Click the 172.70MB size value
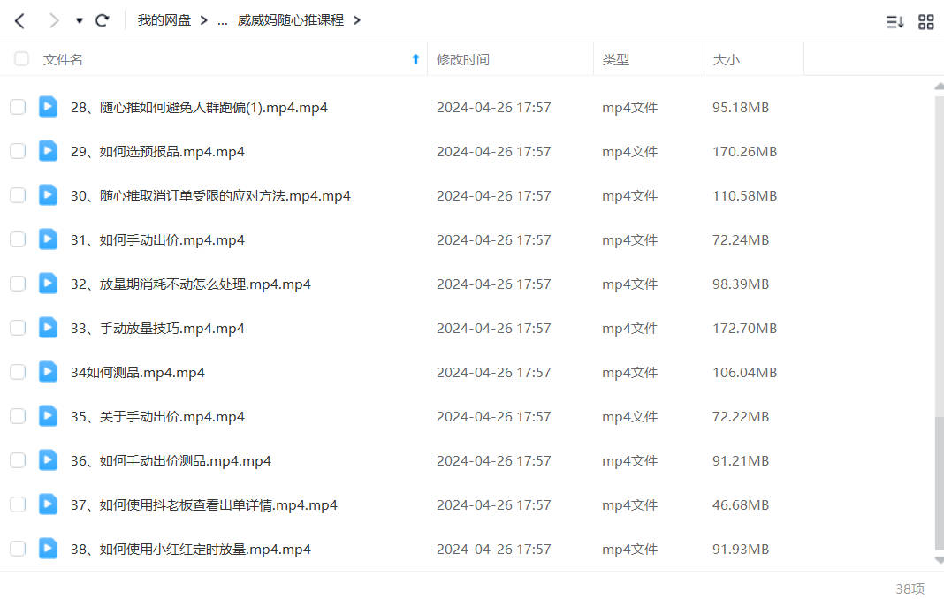The height and width of the screenshot is (599, 944). [745, 329]
